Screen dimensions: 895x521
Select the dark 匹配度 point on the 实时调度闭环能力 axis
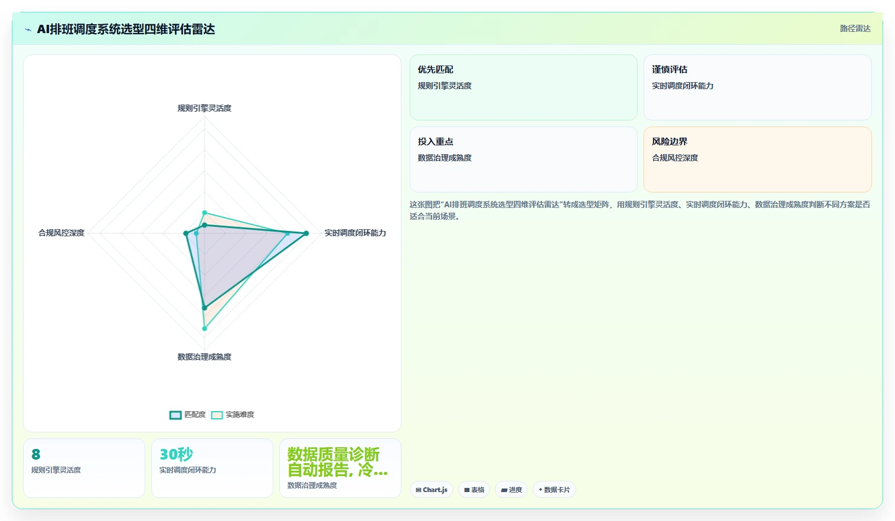point(306,233)
